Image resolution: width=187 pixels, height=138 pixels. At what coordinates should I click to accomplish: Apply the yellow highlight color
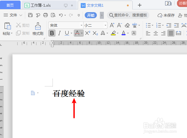click(x=113, y=33)
